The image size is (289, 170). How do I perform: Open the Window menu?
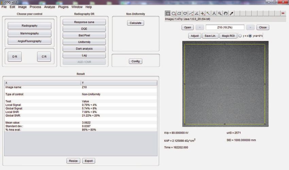tap(77, 7)
